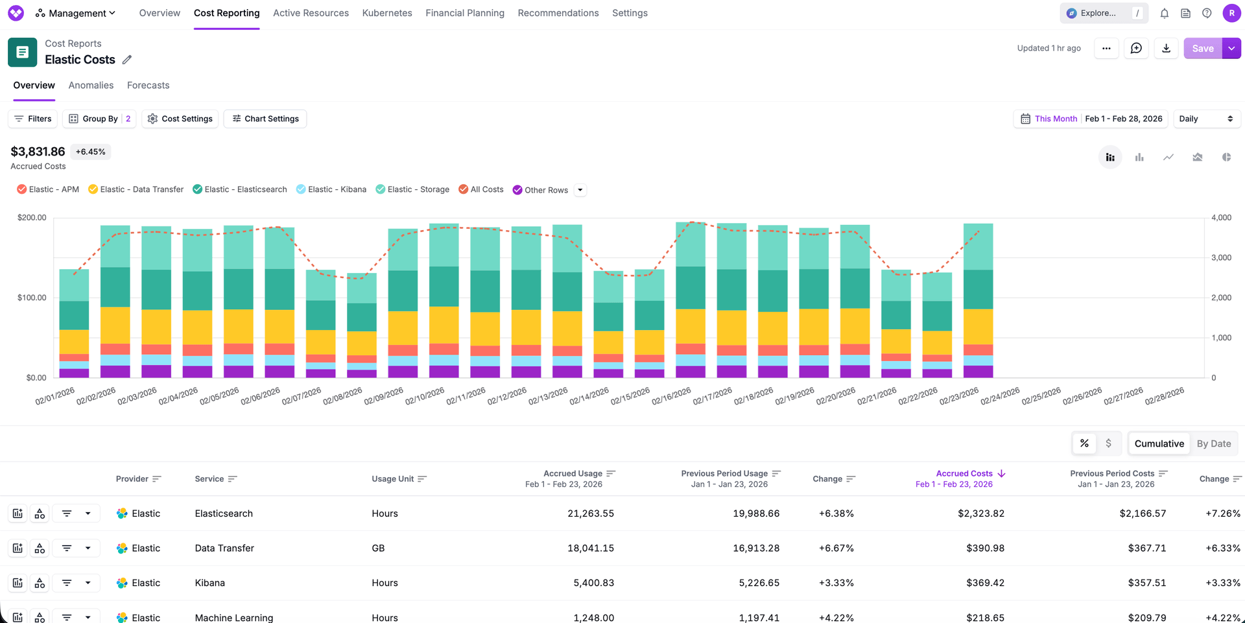Expand hidden legend items with the chevron
Screen dimensions: 1245x623
pos(580,189)
